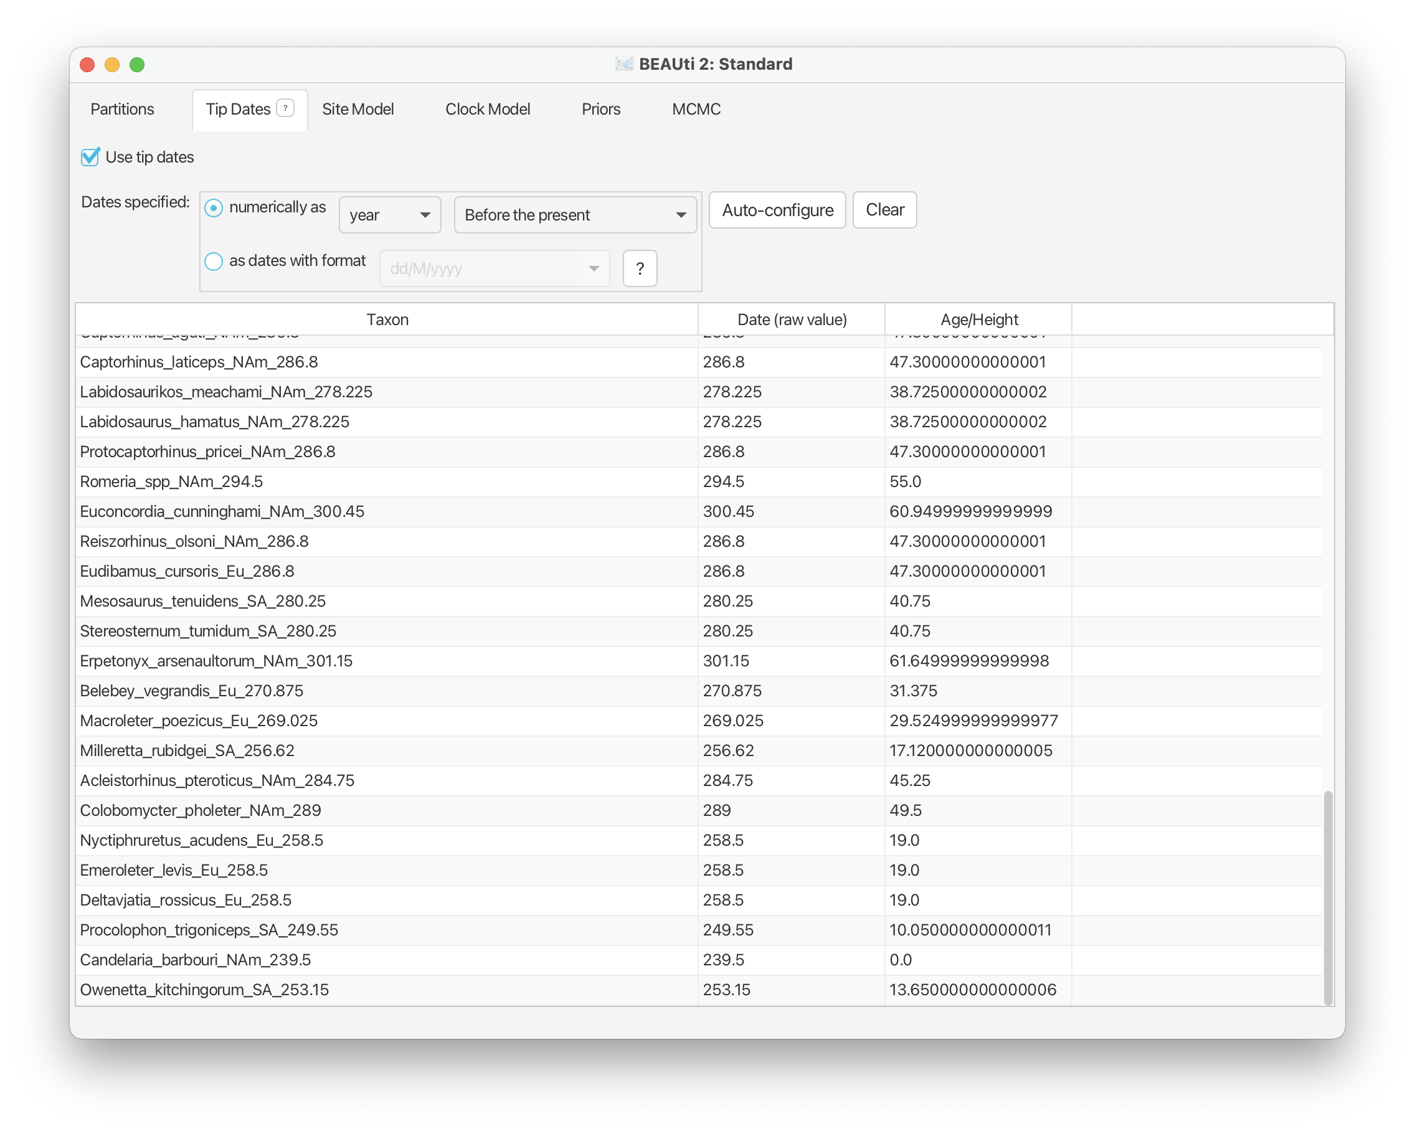Screen dimensions: 1415x1131
Task: Select Candelaria_barbouri_NAm_239.5 row
Action: [x=698, y=959]
